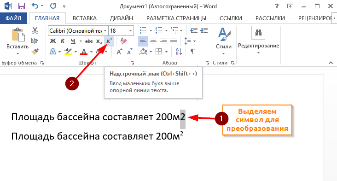
Task: Switch to the ДИЗАЙН tab
Action: coord(122,18)
